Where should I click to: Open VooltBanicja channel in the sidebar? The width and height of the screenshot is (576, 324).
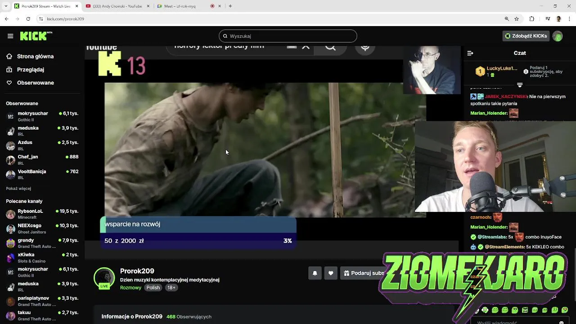[42, 174]
